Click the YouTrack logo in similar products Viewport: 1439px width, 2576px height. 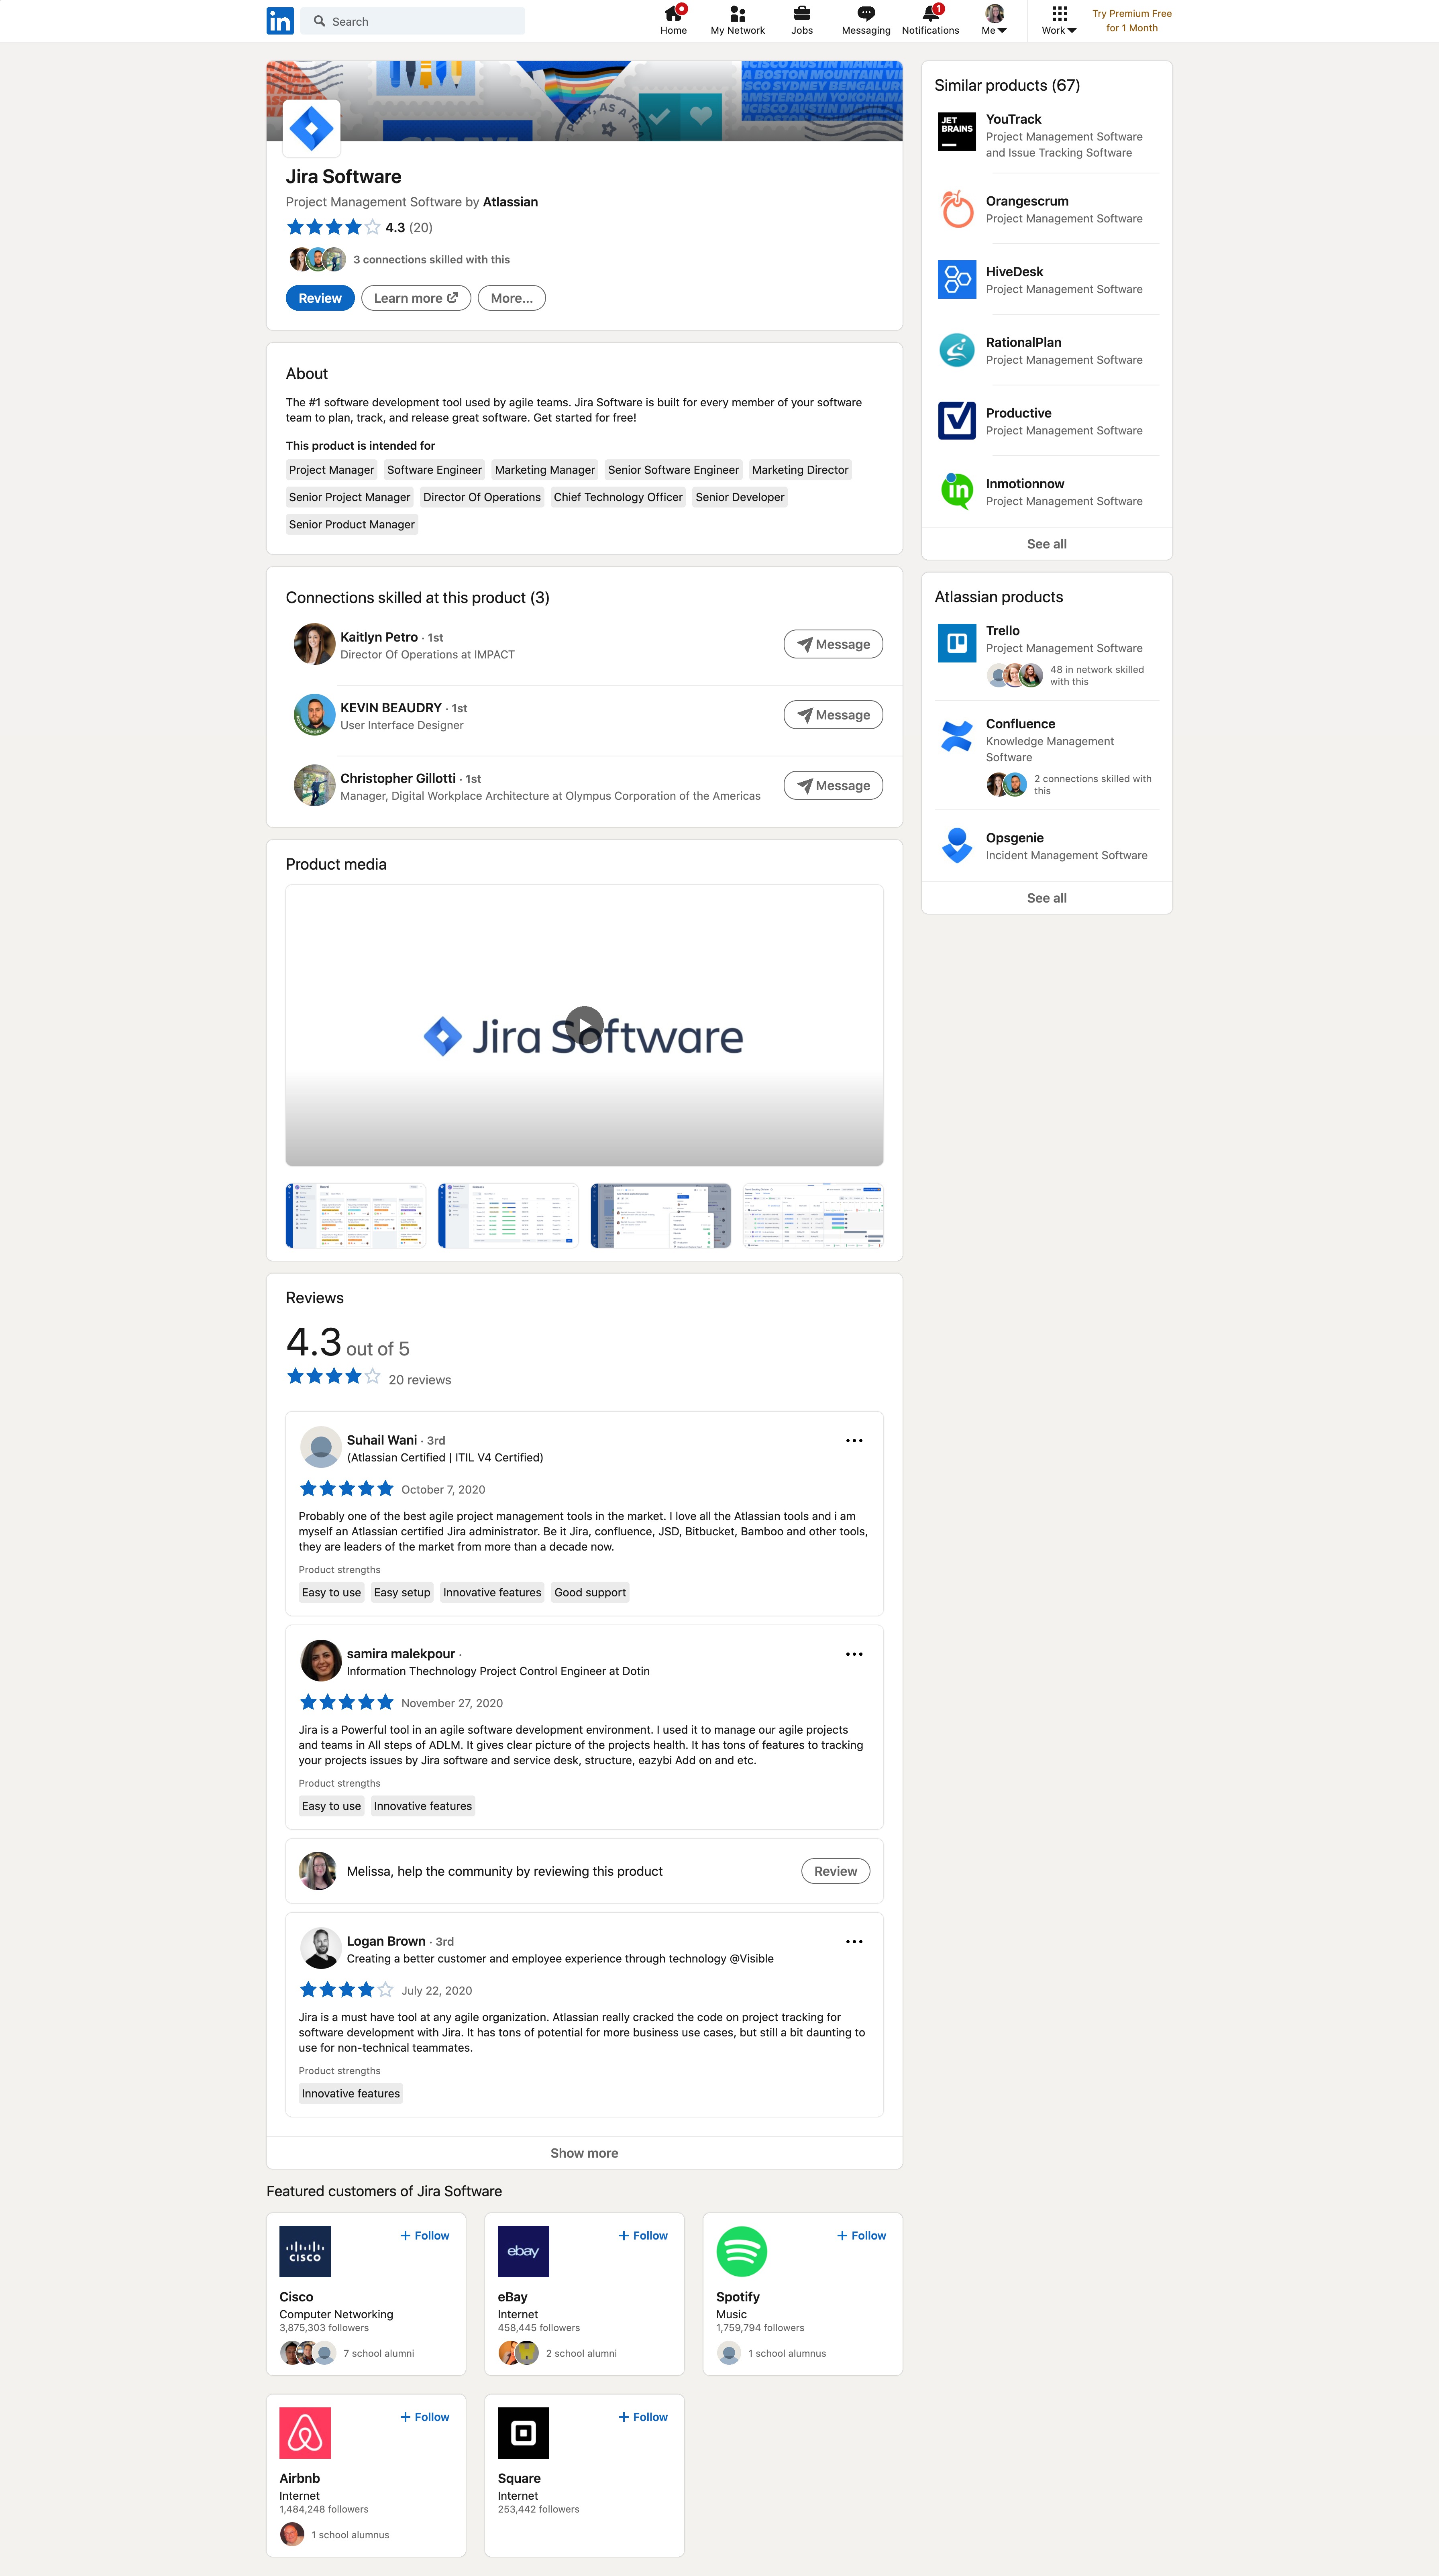956,131
